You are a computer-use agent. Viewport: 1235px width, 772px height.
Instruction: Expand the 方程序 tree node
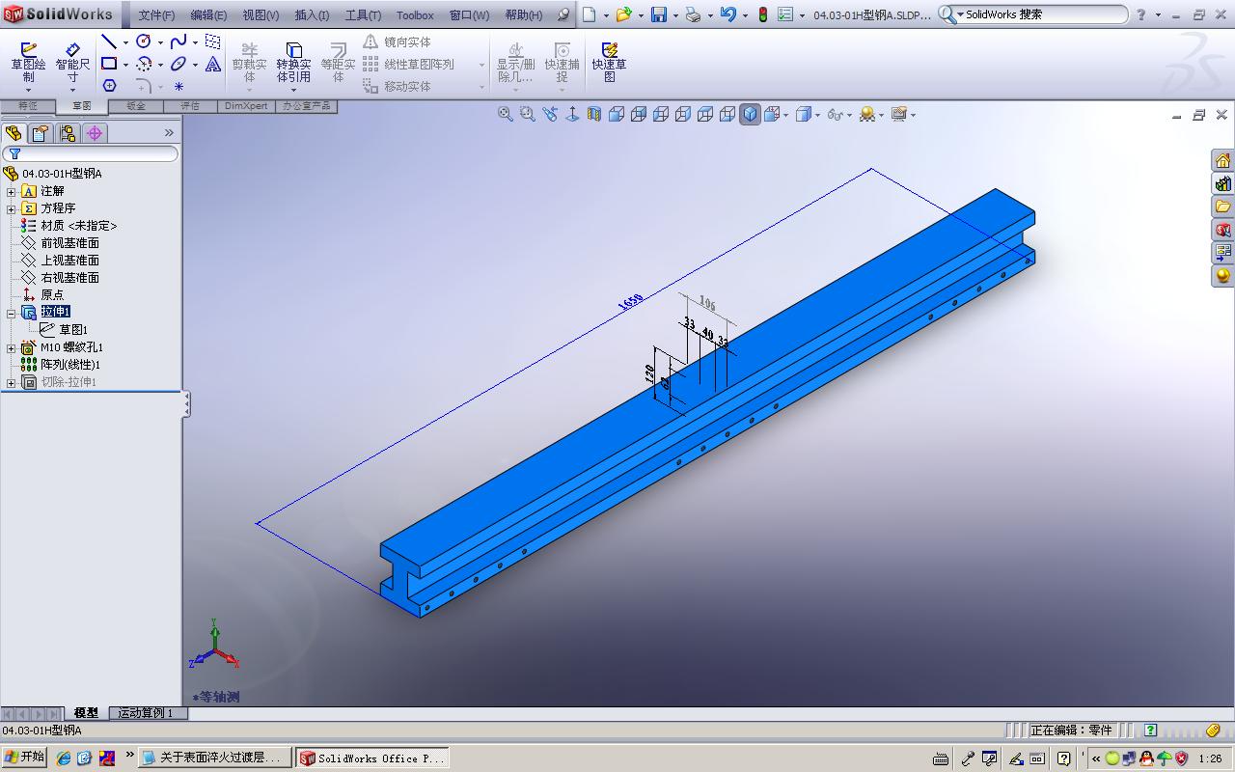click(11, 208)
